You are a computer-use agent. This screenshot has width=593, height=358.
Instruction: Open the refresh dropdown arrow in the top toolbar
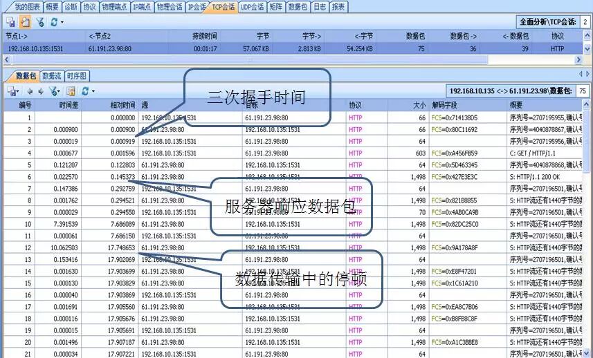[62, 22]
